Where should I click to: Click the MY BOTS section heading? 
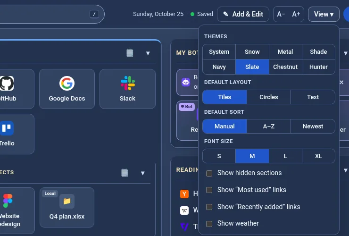click(187, 53)
